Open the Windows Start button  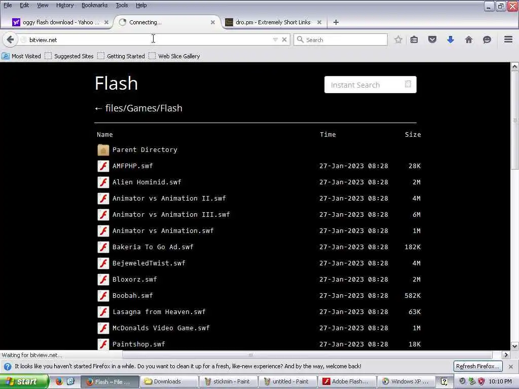[24, 381]
